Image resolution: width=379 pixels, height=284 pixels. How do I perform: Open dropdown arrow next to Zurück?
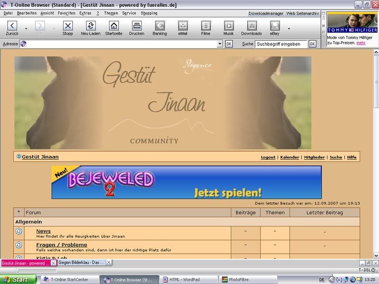[26, 28]
